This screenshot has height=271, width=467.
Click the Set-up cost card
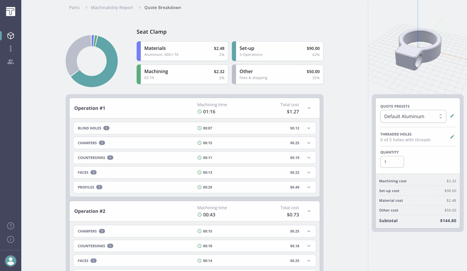tap(277, 51)
